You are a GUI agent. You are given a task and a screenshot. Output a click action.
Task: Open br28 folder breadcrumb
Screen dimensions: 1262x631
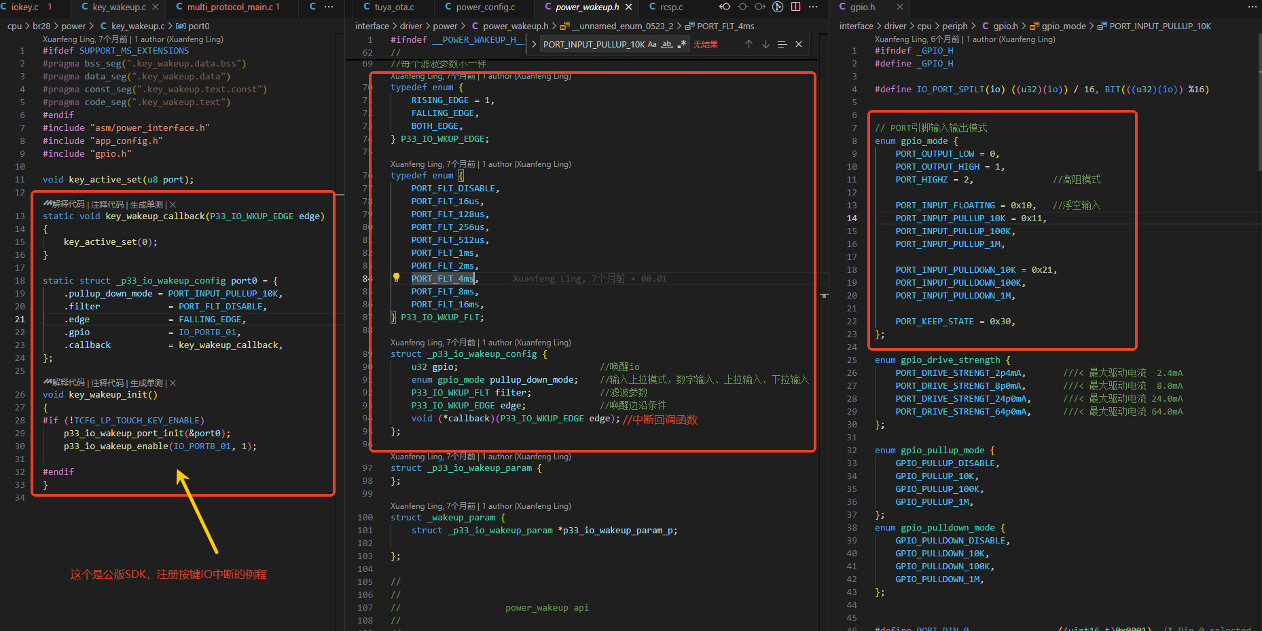pos(41,26)
